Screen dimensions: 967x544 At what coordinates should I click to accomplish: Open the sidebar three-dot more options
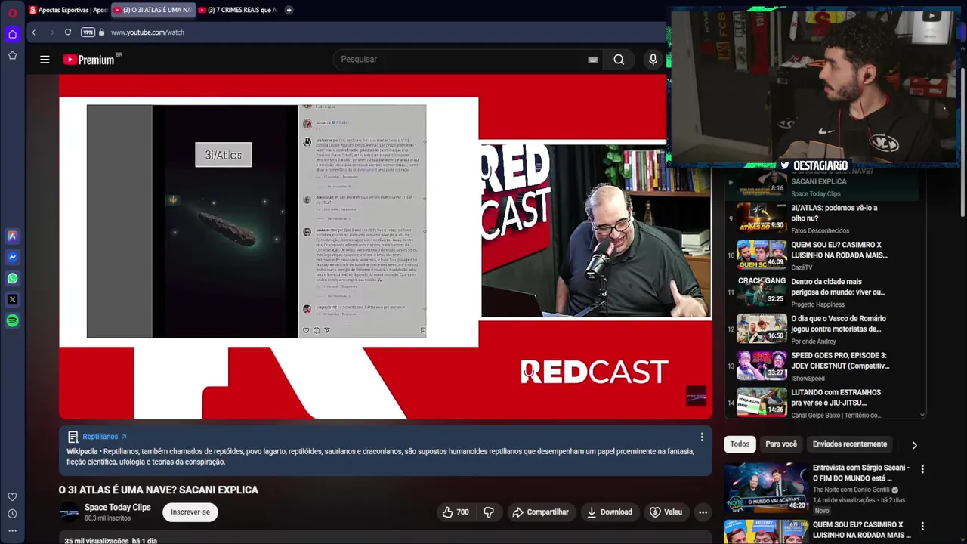(12, 531)
